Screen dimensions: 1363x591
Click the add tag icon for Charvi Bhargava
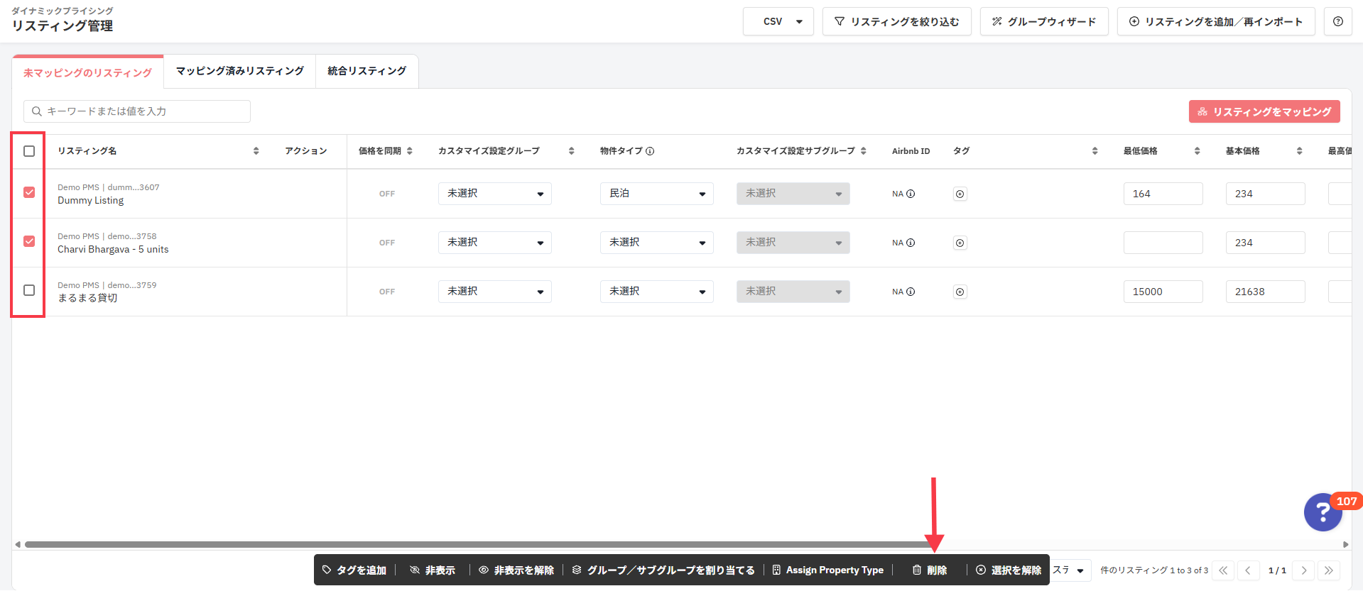(x=960, y=243)
